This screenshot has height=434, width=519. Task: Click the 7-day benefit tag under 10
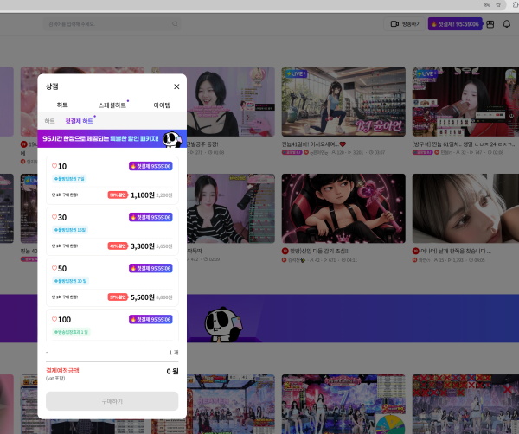69,179
